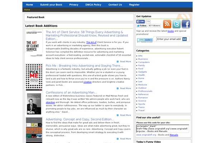Select the Medicine category
Screen dimensions: 215x143
coord(143,85)
